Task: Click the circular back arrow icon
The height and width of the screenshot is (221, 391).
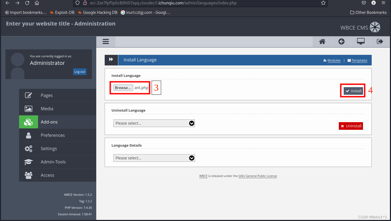Action: 342,42
